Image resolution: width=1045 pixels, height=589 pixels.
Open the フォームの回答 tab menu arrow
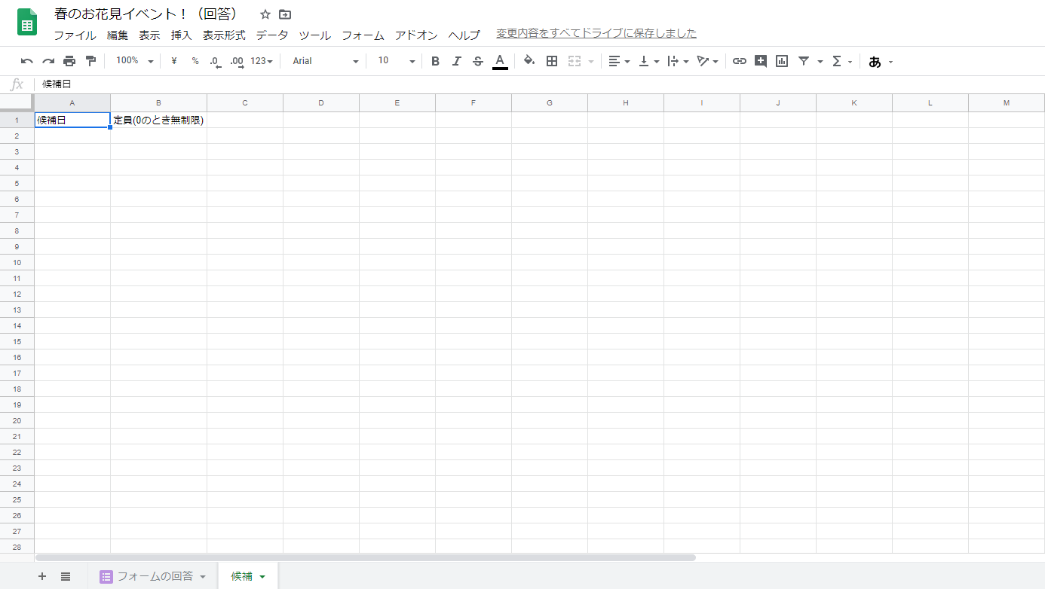pos(203,577)
